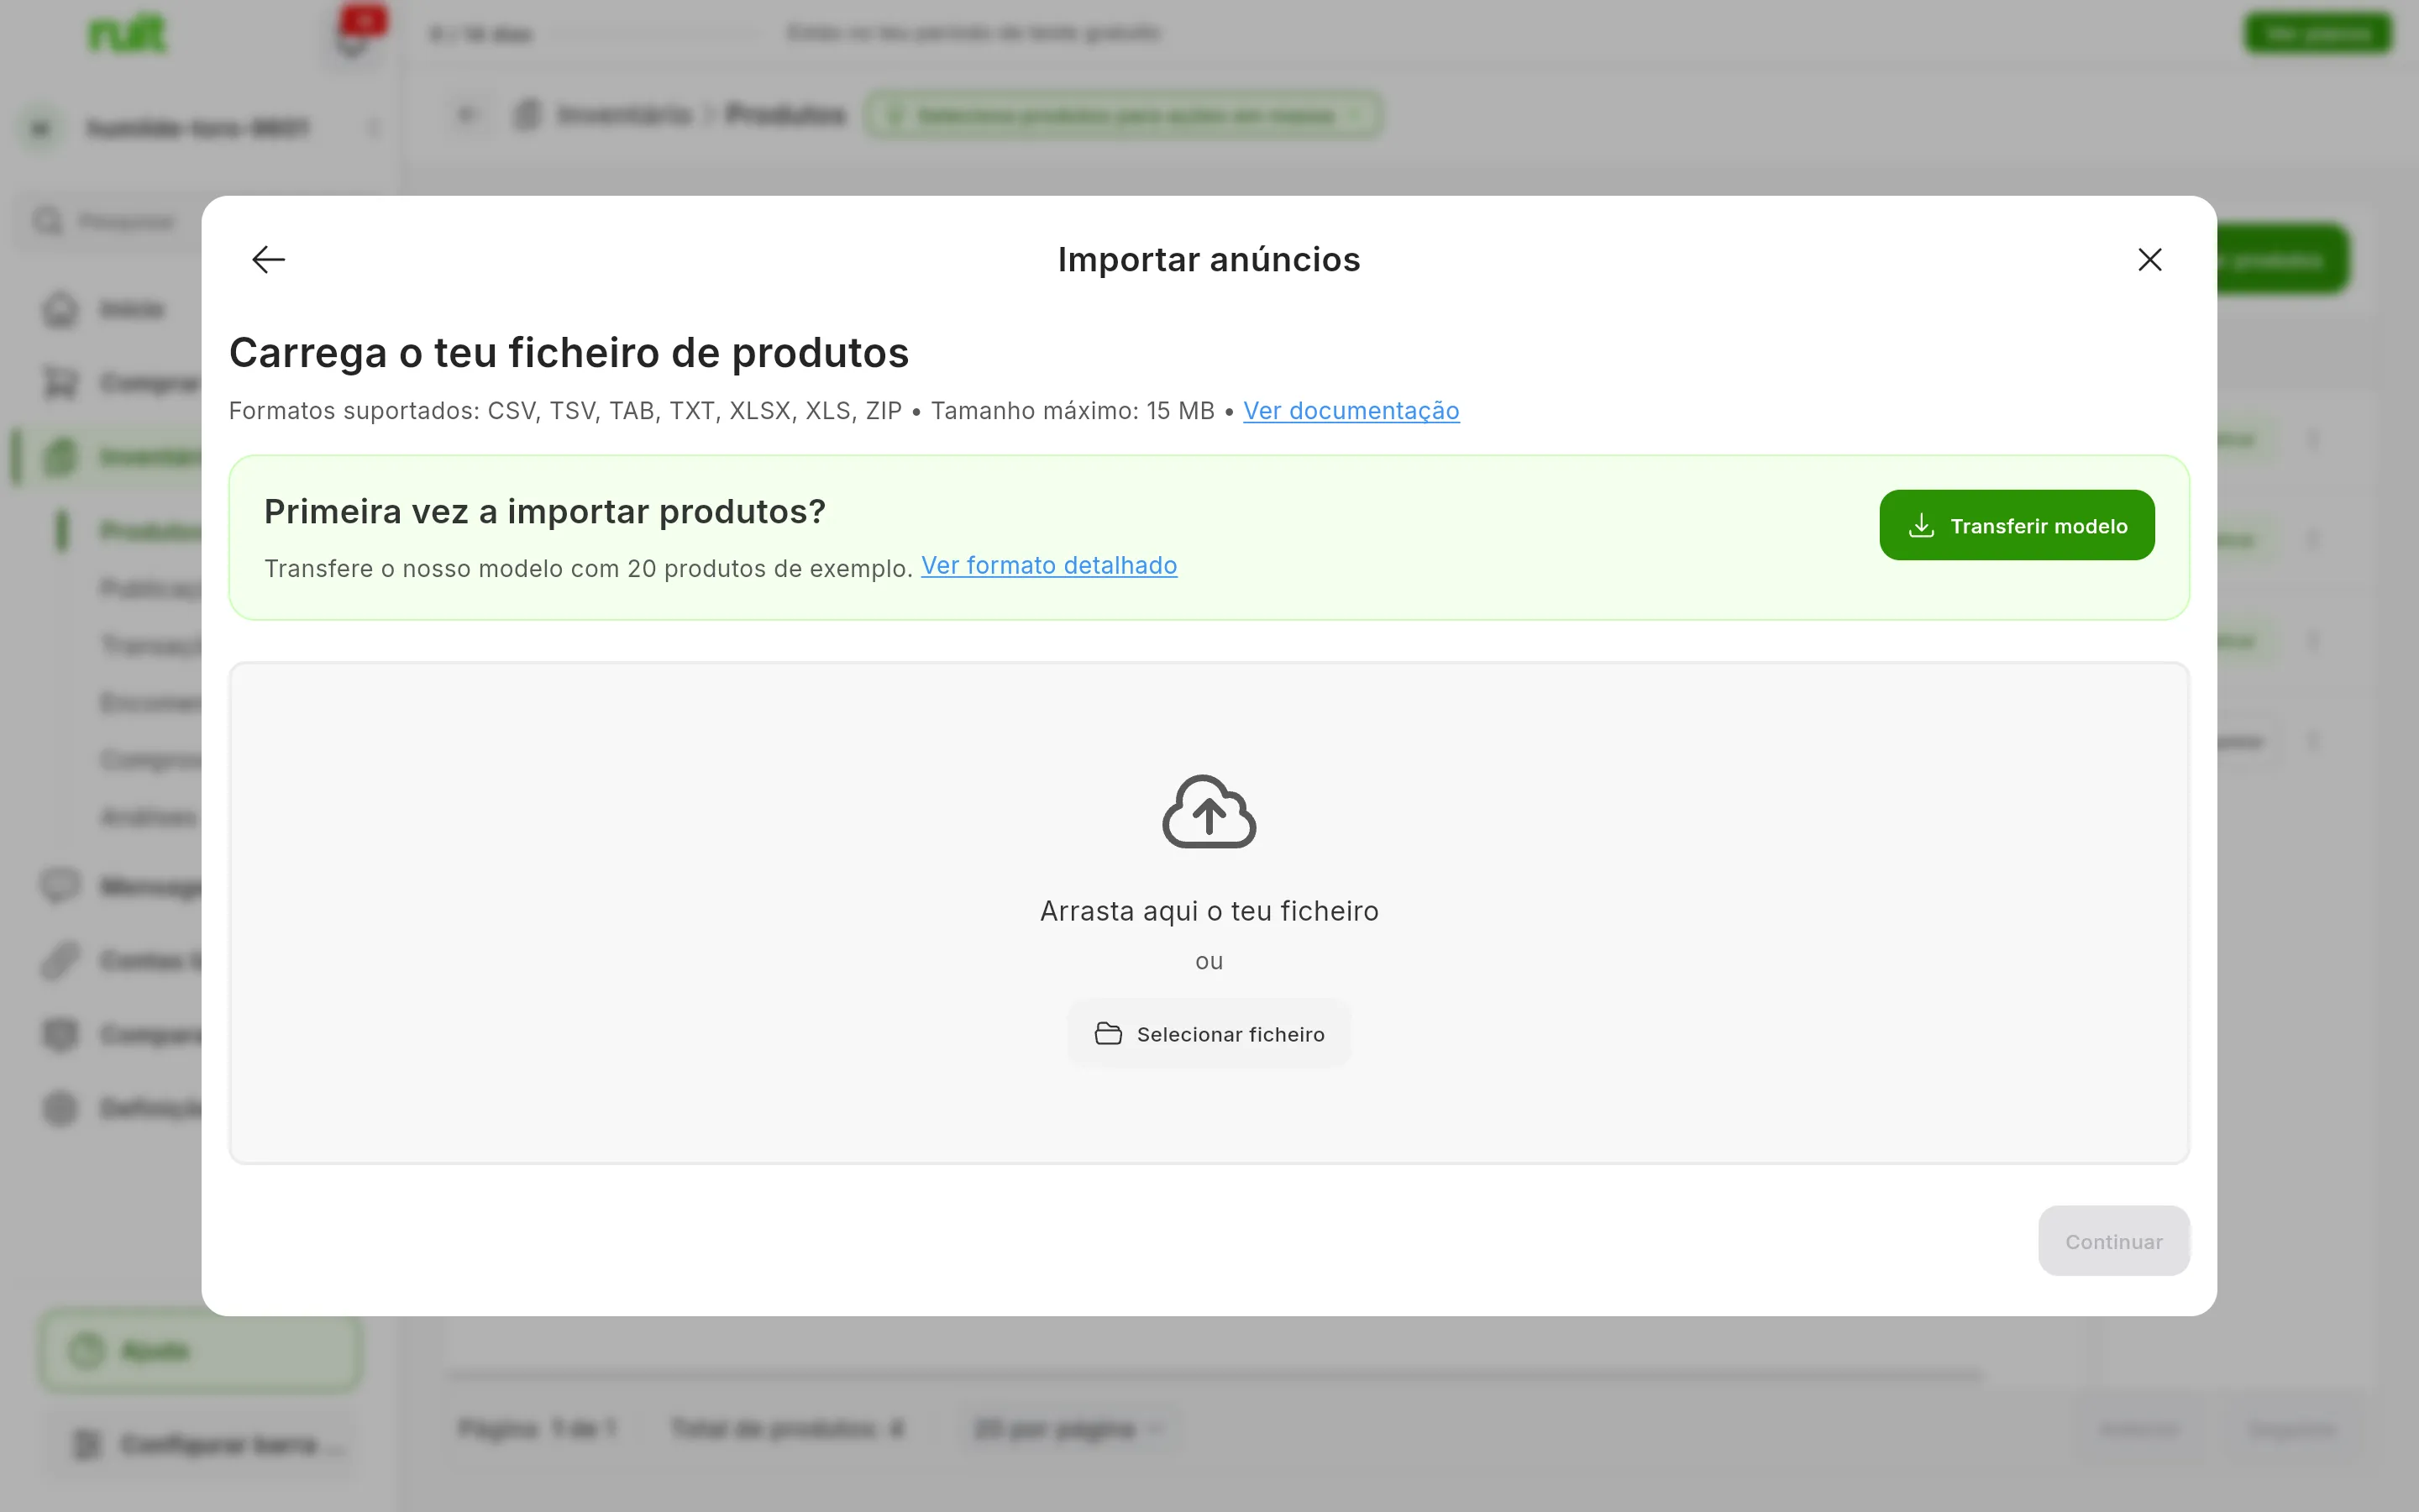Image resolution: width=2419 pixels, height=1512 pixels.
Task: Click the paperclip icon in the sidebar
Action: tap(60, 960)
